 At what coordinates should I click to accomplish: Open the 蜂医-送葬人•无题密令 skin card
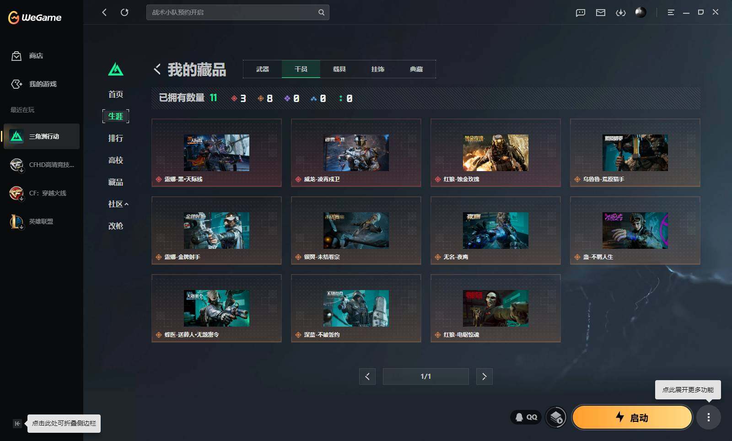click(x=216, y=308)
